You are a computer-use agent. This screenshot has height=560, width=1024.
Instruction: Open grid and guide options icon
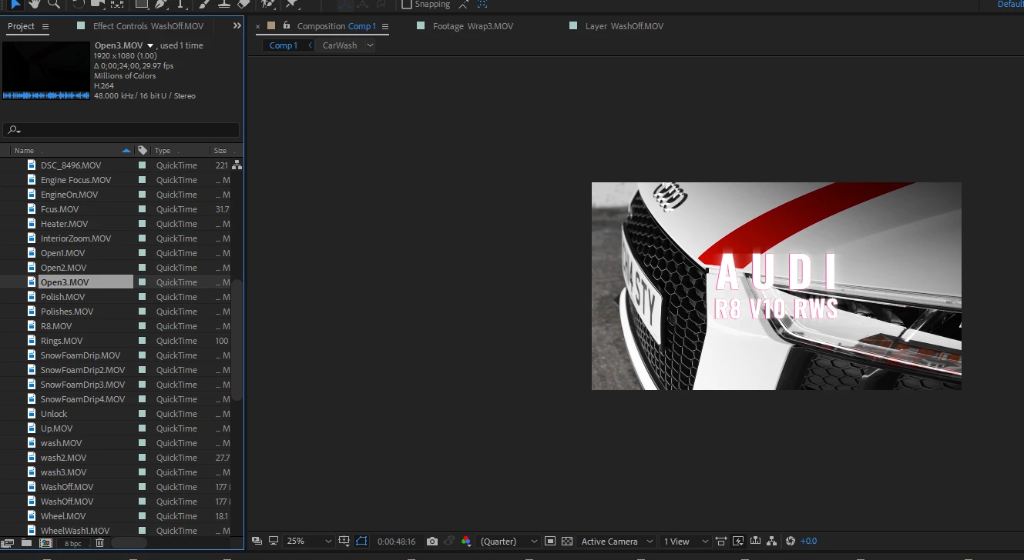point(344,542)
